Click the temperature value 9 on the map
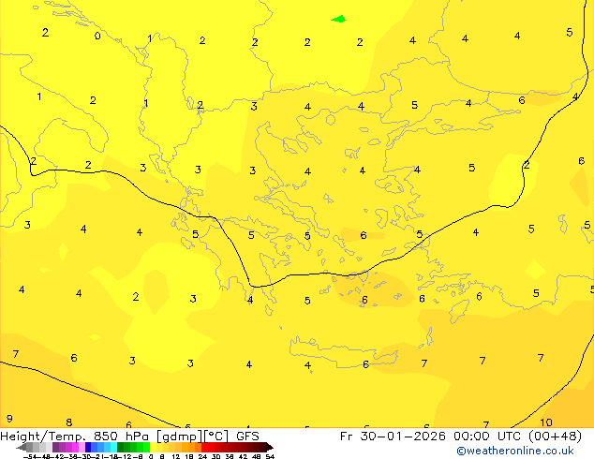Viewport: 594px width, 459px height. click(9, 419)
